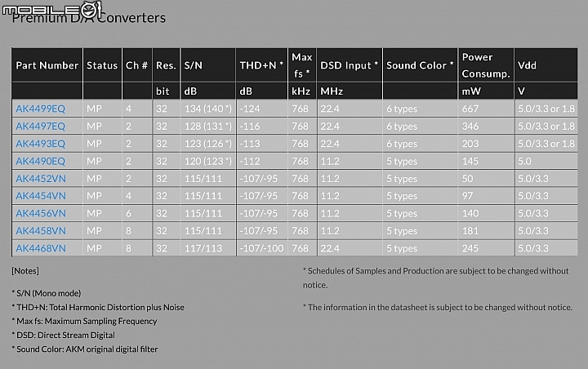
Task: Open the AK4499EQ part link
Action: point(40,109)
